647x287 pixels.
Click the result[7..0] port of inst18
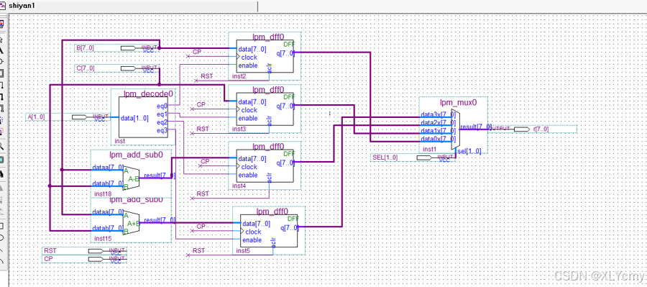[160, 176]
